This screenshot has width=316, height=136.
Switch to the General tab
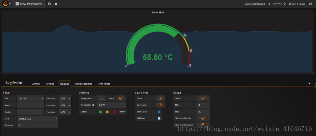(36, 84)
